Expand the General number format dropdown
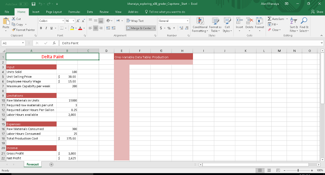Viewport: 325px width, 175px height. [188, 21]
